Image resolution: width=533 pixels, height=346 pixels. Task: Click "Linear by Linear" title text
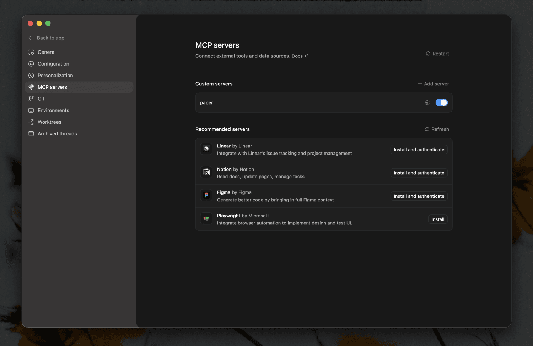235,146
